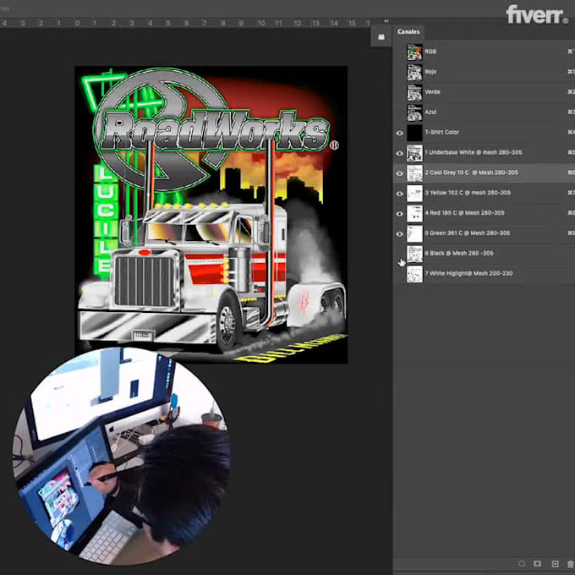
Task: Click the black T-Shirt Color thumbnail
Action: tap(414, 133)
